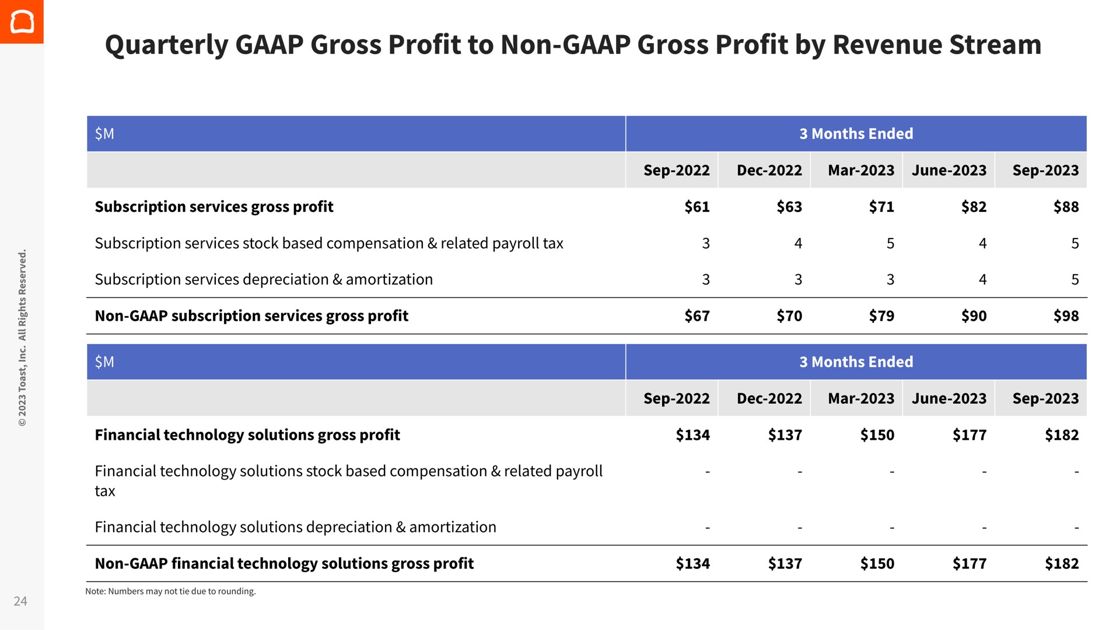Viewport: 1120px width, 630px height.
Task: Click $134 in Financial technology solutions gross profit row
Action: [693, 435]
